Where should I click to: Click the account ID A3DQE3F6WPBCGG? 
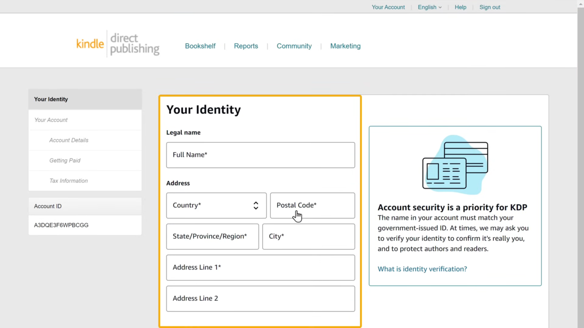click(61, 225)
